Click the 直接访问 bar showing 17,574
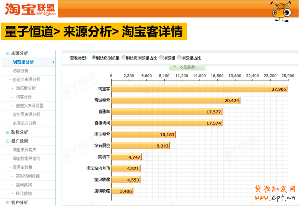The width and height of the screenshot is (299, 206). pyautogui.click(x=167, y=123)
